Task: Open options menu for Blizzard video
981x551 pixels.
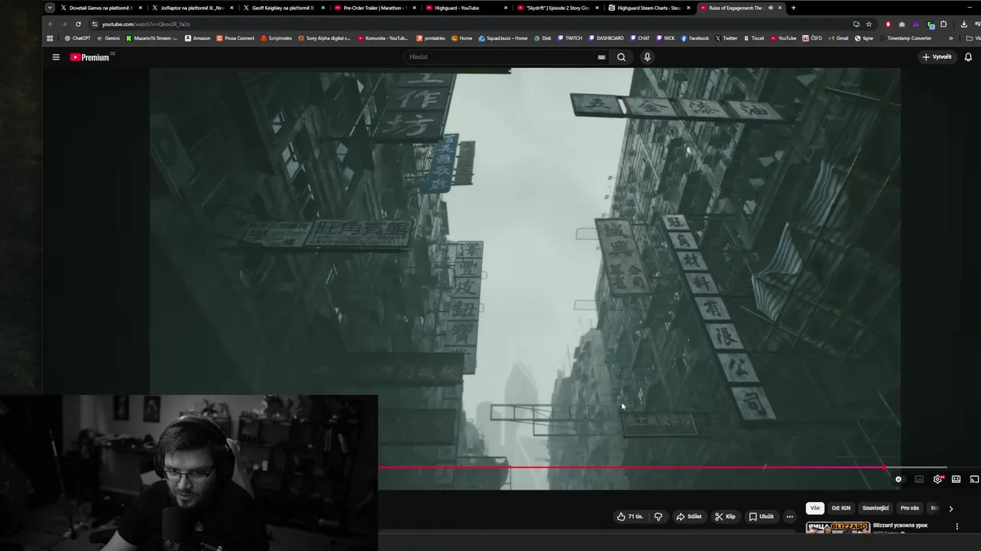Action: (x=956, y=527)
